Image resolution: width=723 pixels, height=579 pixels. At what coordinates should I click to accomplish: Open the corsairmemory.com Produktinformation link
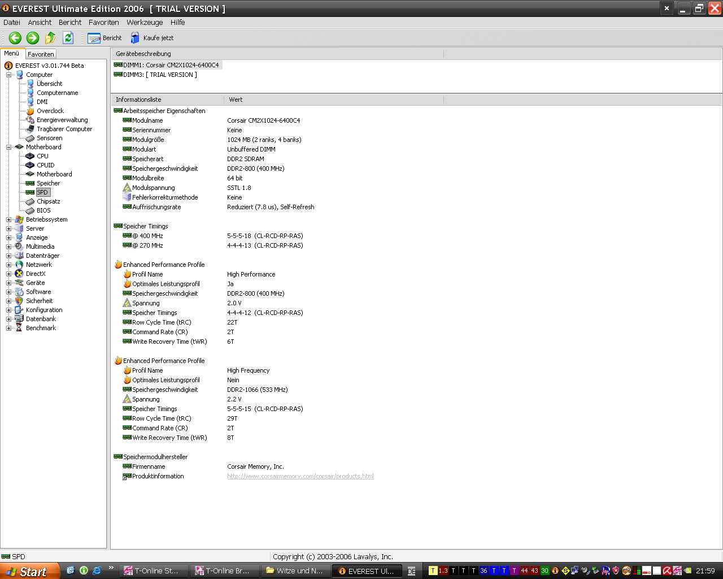coord(300,476)
